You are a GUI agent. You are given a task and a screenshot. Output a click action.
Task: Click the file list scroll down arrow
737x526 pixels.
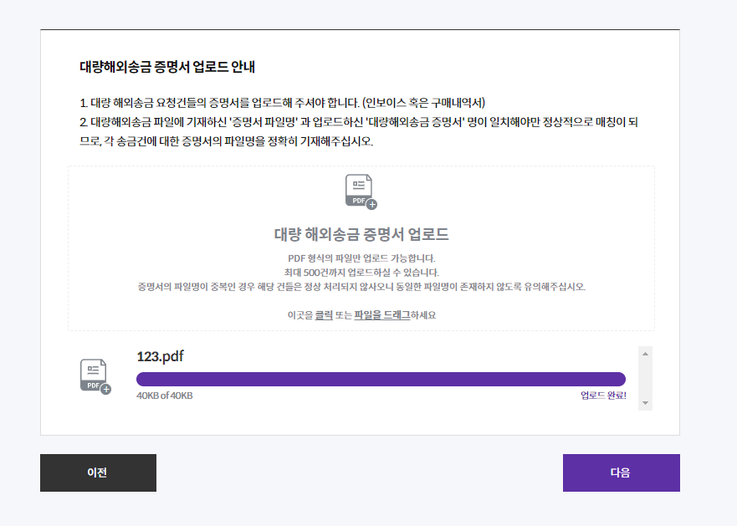point(645,403)
